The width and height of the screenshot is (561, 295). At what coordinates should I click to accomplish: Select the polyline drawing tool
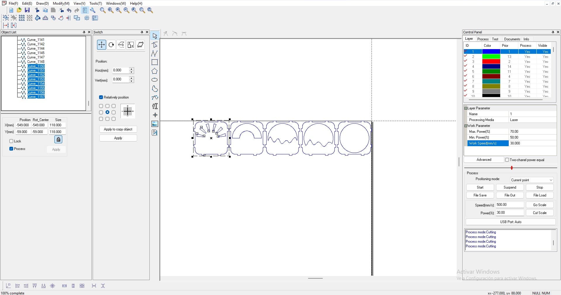155,54
